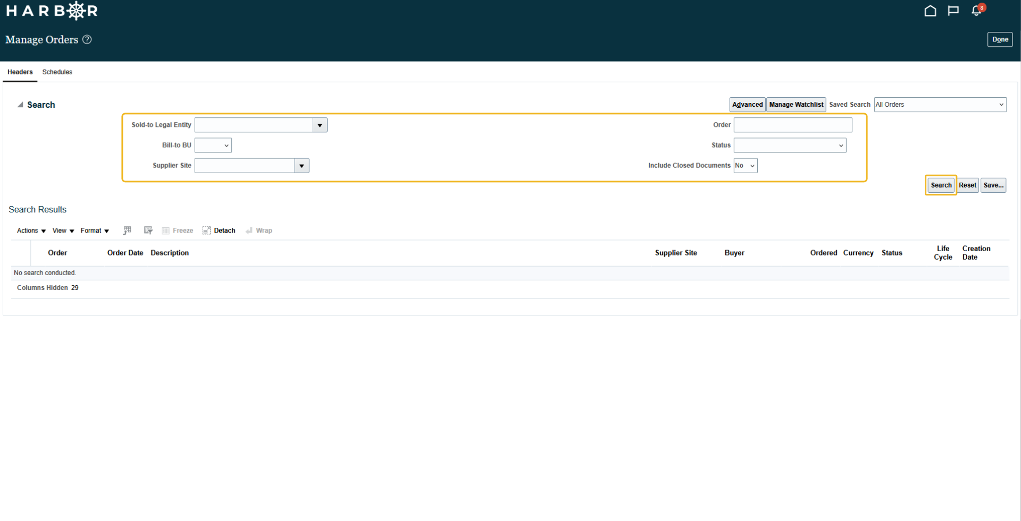Image resolution: width=1021 pixels, height=521 pixels.
Task: Open Sold-to Legal Entity dropdown arrow
Action: (320, 125)
